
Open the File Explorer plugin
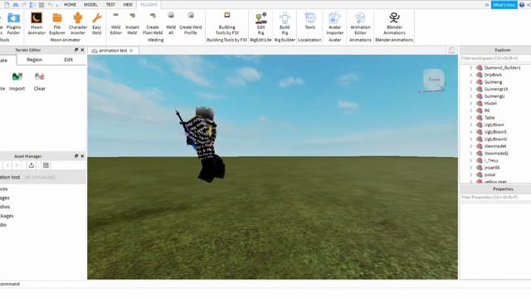pos(57,24)
